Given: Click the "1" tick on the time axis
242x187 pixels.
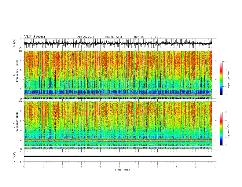Looking at the screenshot, I should [43, 167].
